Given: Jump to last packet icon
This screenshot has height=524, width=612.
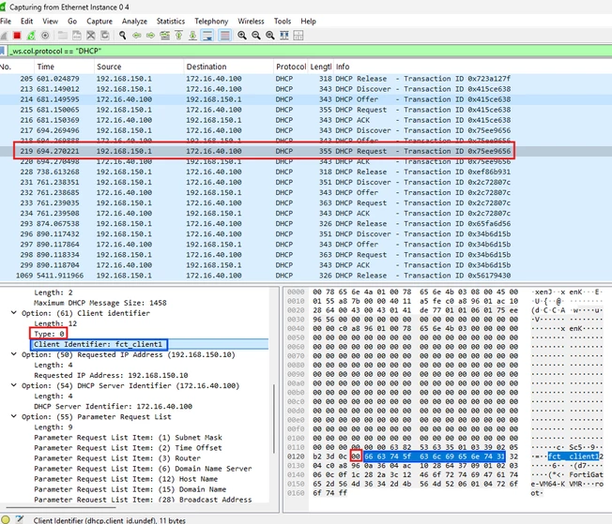Looking at the screenshot, I should (x=192, y=36).
